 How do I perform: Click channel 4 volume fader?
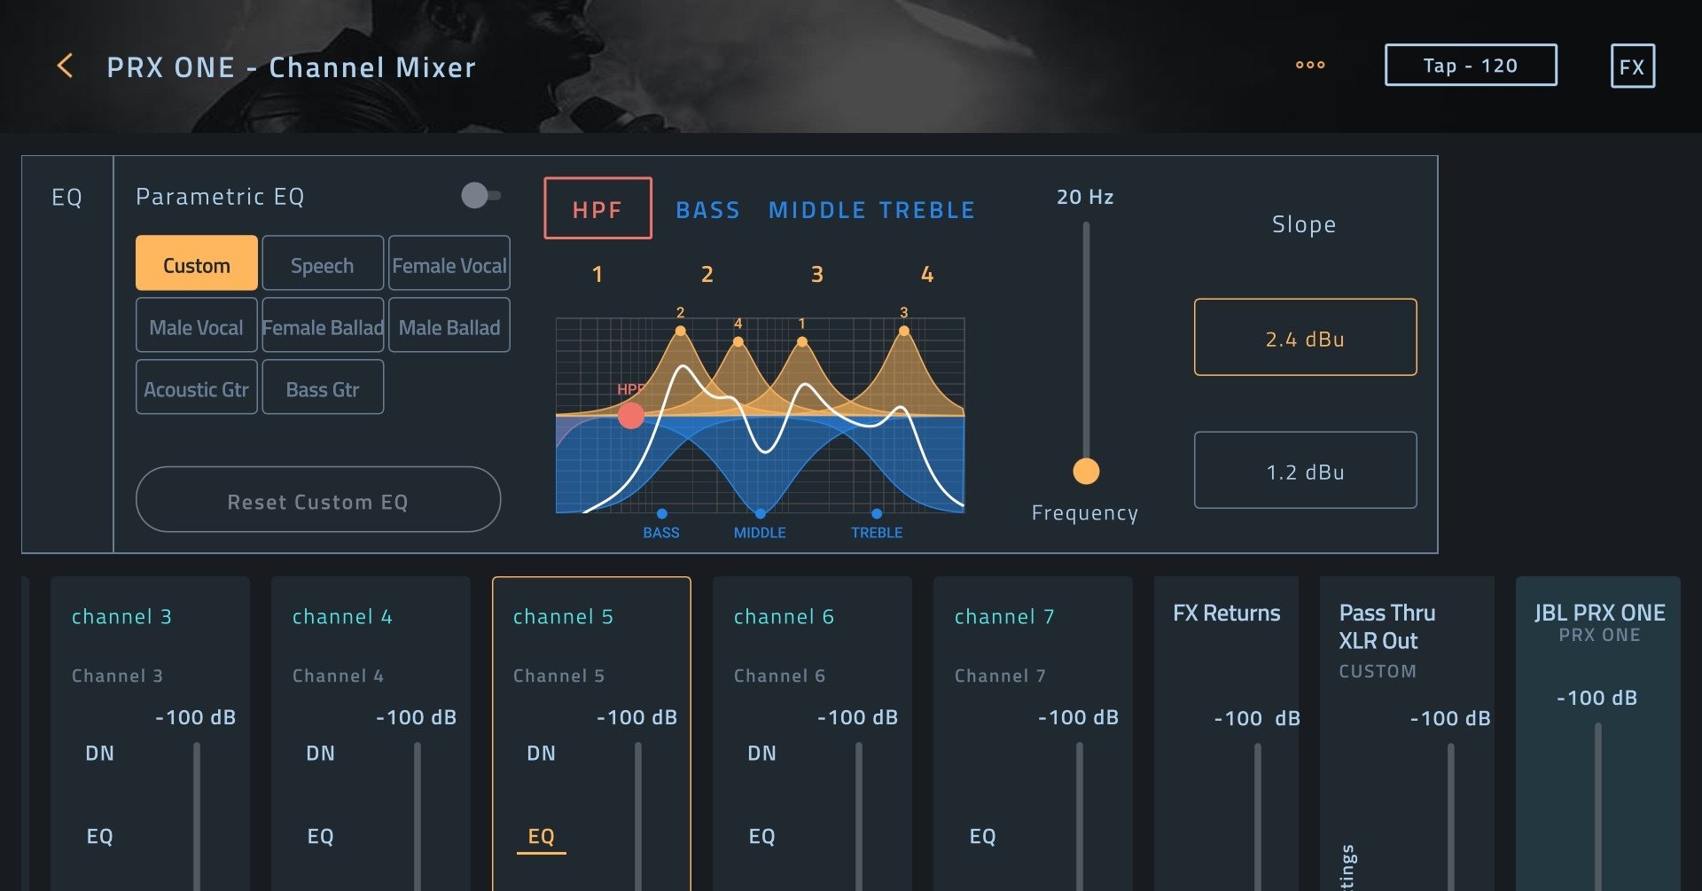click(418, 816)
